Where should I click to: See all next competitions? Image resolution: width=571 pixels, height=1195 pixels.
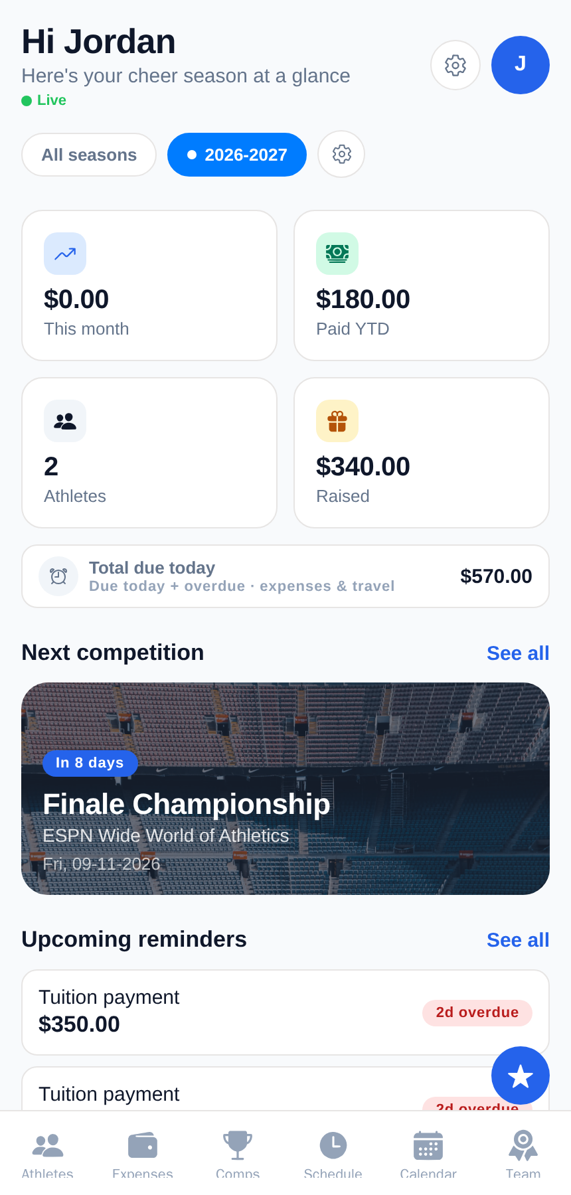(518, 653)
